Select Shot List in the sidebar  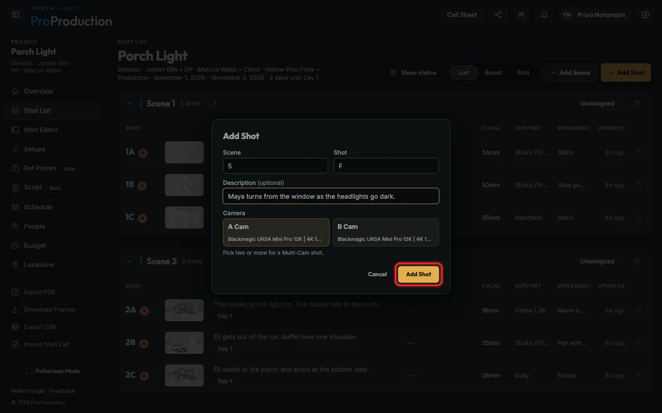[x=53, y=111]
